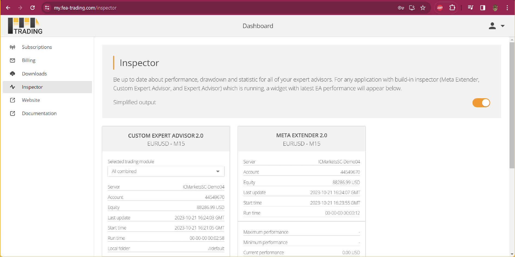This screenshot has height=257, width=515.
Task: Click the Minimum performance row label
Action: coord(265,243)
